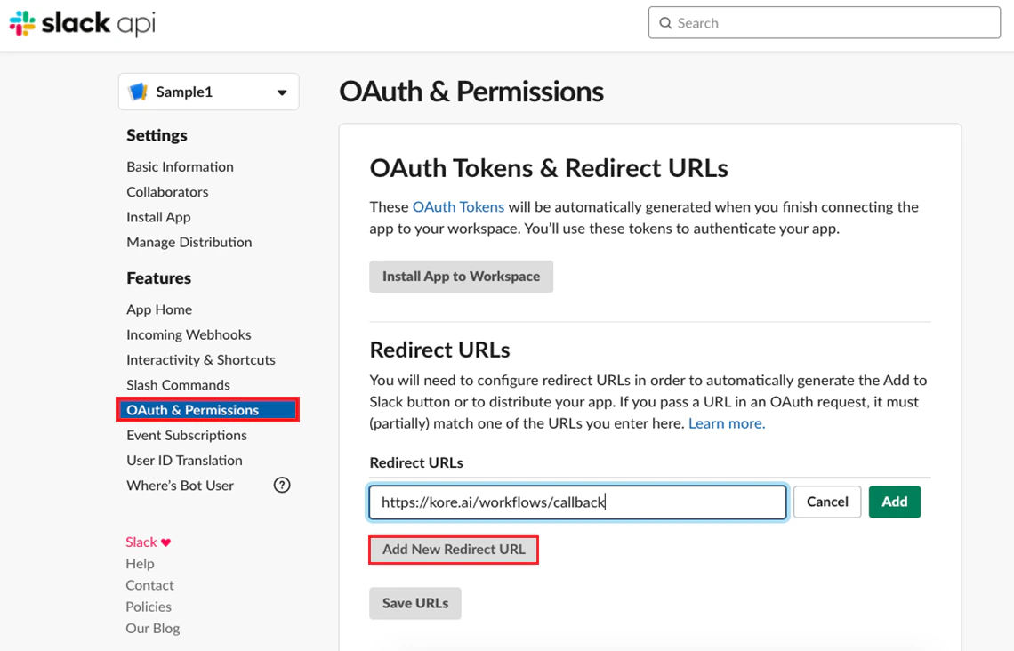Click the search magnifier icon
Image resolution: width=1014 pixels, height=651 pixels.
point(666,22)
